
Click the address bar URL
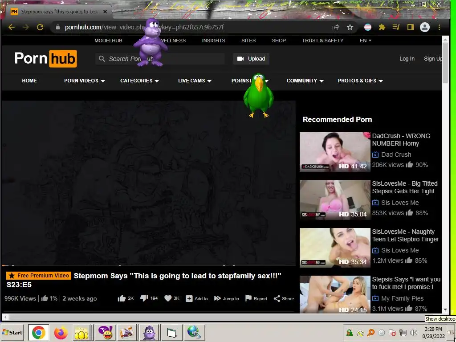point(144,27)
